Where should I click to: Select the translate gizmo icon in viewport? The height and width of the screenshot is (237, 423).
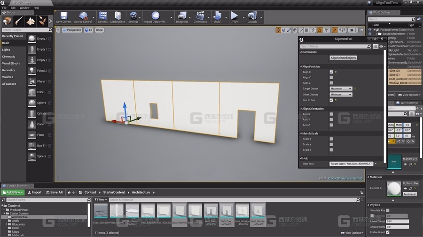coord(278,30)
